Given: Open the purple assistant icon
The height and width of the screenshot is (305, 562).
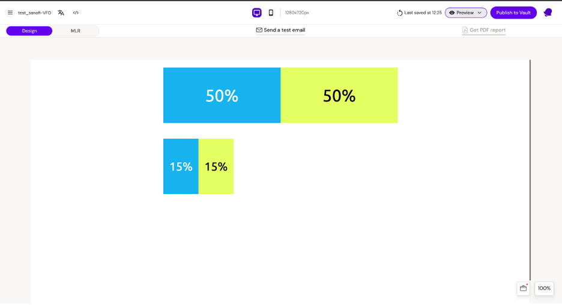Looking at the screenshot, I should click(548, 13).
